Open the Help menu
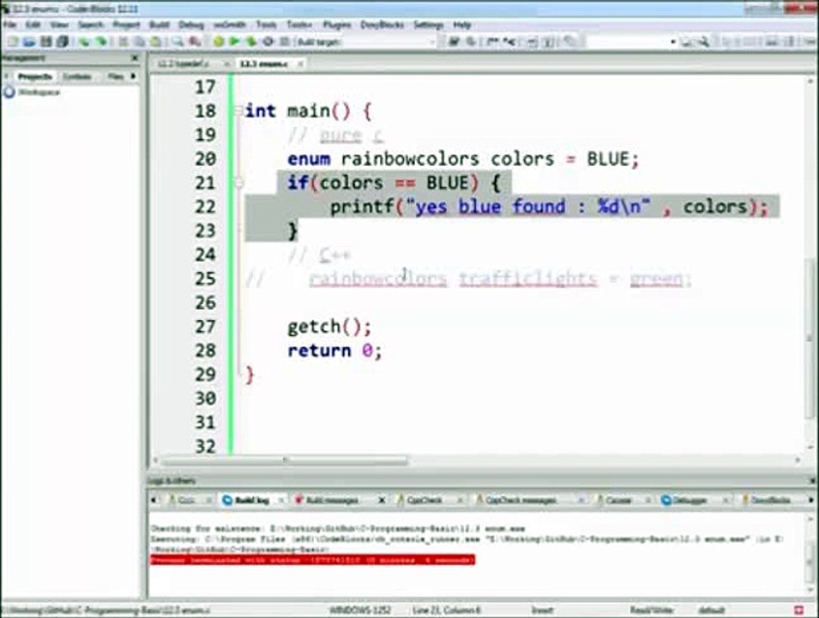 point(461,25)
